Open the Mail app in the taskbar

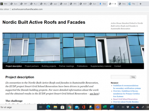point(77,107)
